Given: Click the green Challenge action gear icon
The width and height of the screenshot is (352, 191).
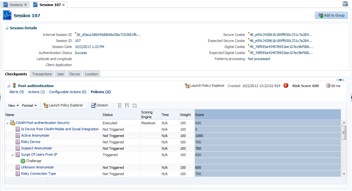Looking at the screenshot, I should [23, 161].
